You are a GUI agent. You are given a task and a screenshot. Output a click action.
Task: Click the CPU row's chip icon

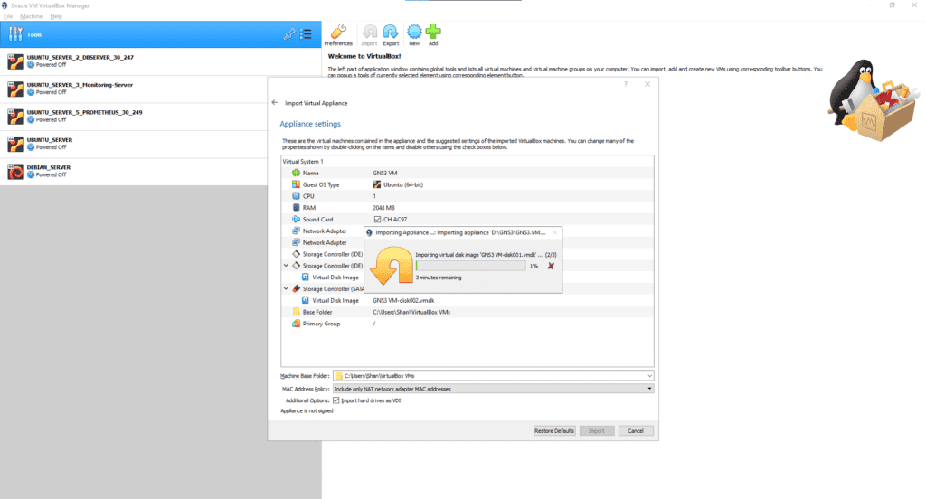pos(296,196)
